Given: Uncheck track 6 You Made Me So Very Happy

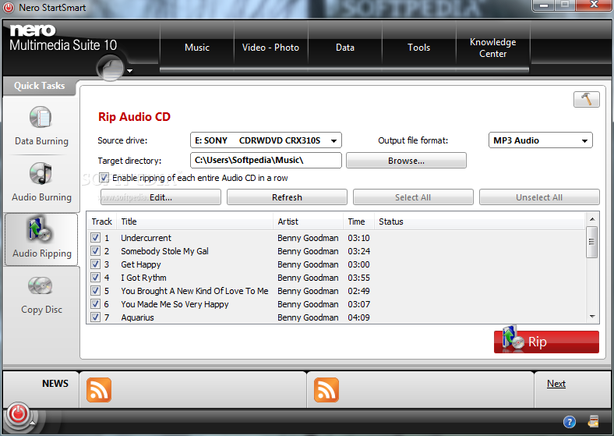Looking at the screenshot, I should pos(95,304).
